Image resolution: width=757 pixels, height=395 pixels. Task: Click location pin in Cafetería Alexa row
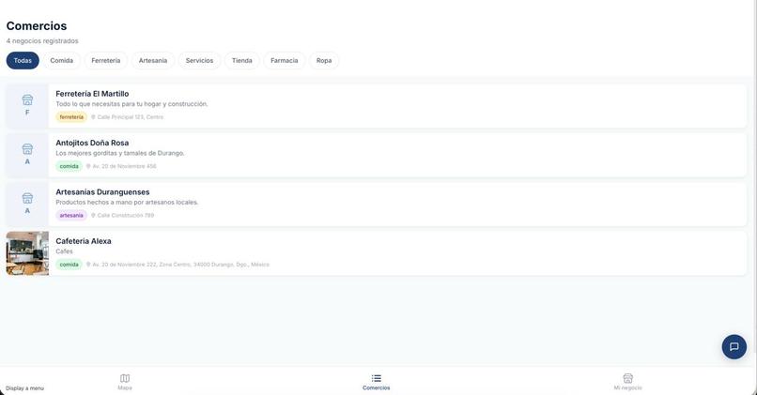[88, 265]
